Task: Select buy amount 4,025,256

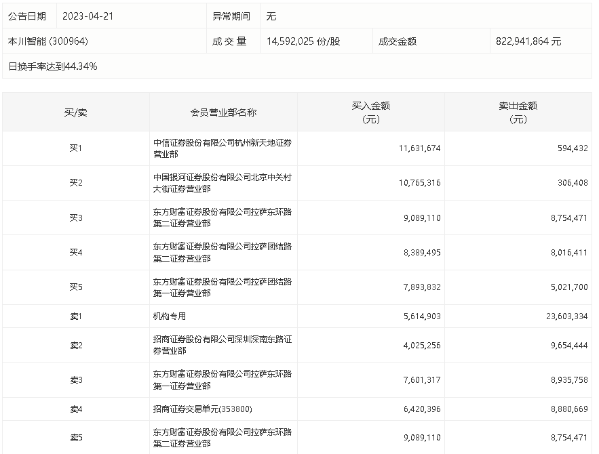Action: tap(422, 346)
